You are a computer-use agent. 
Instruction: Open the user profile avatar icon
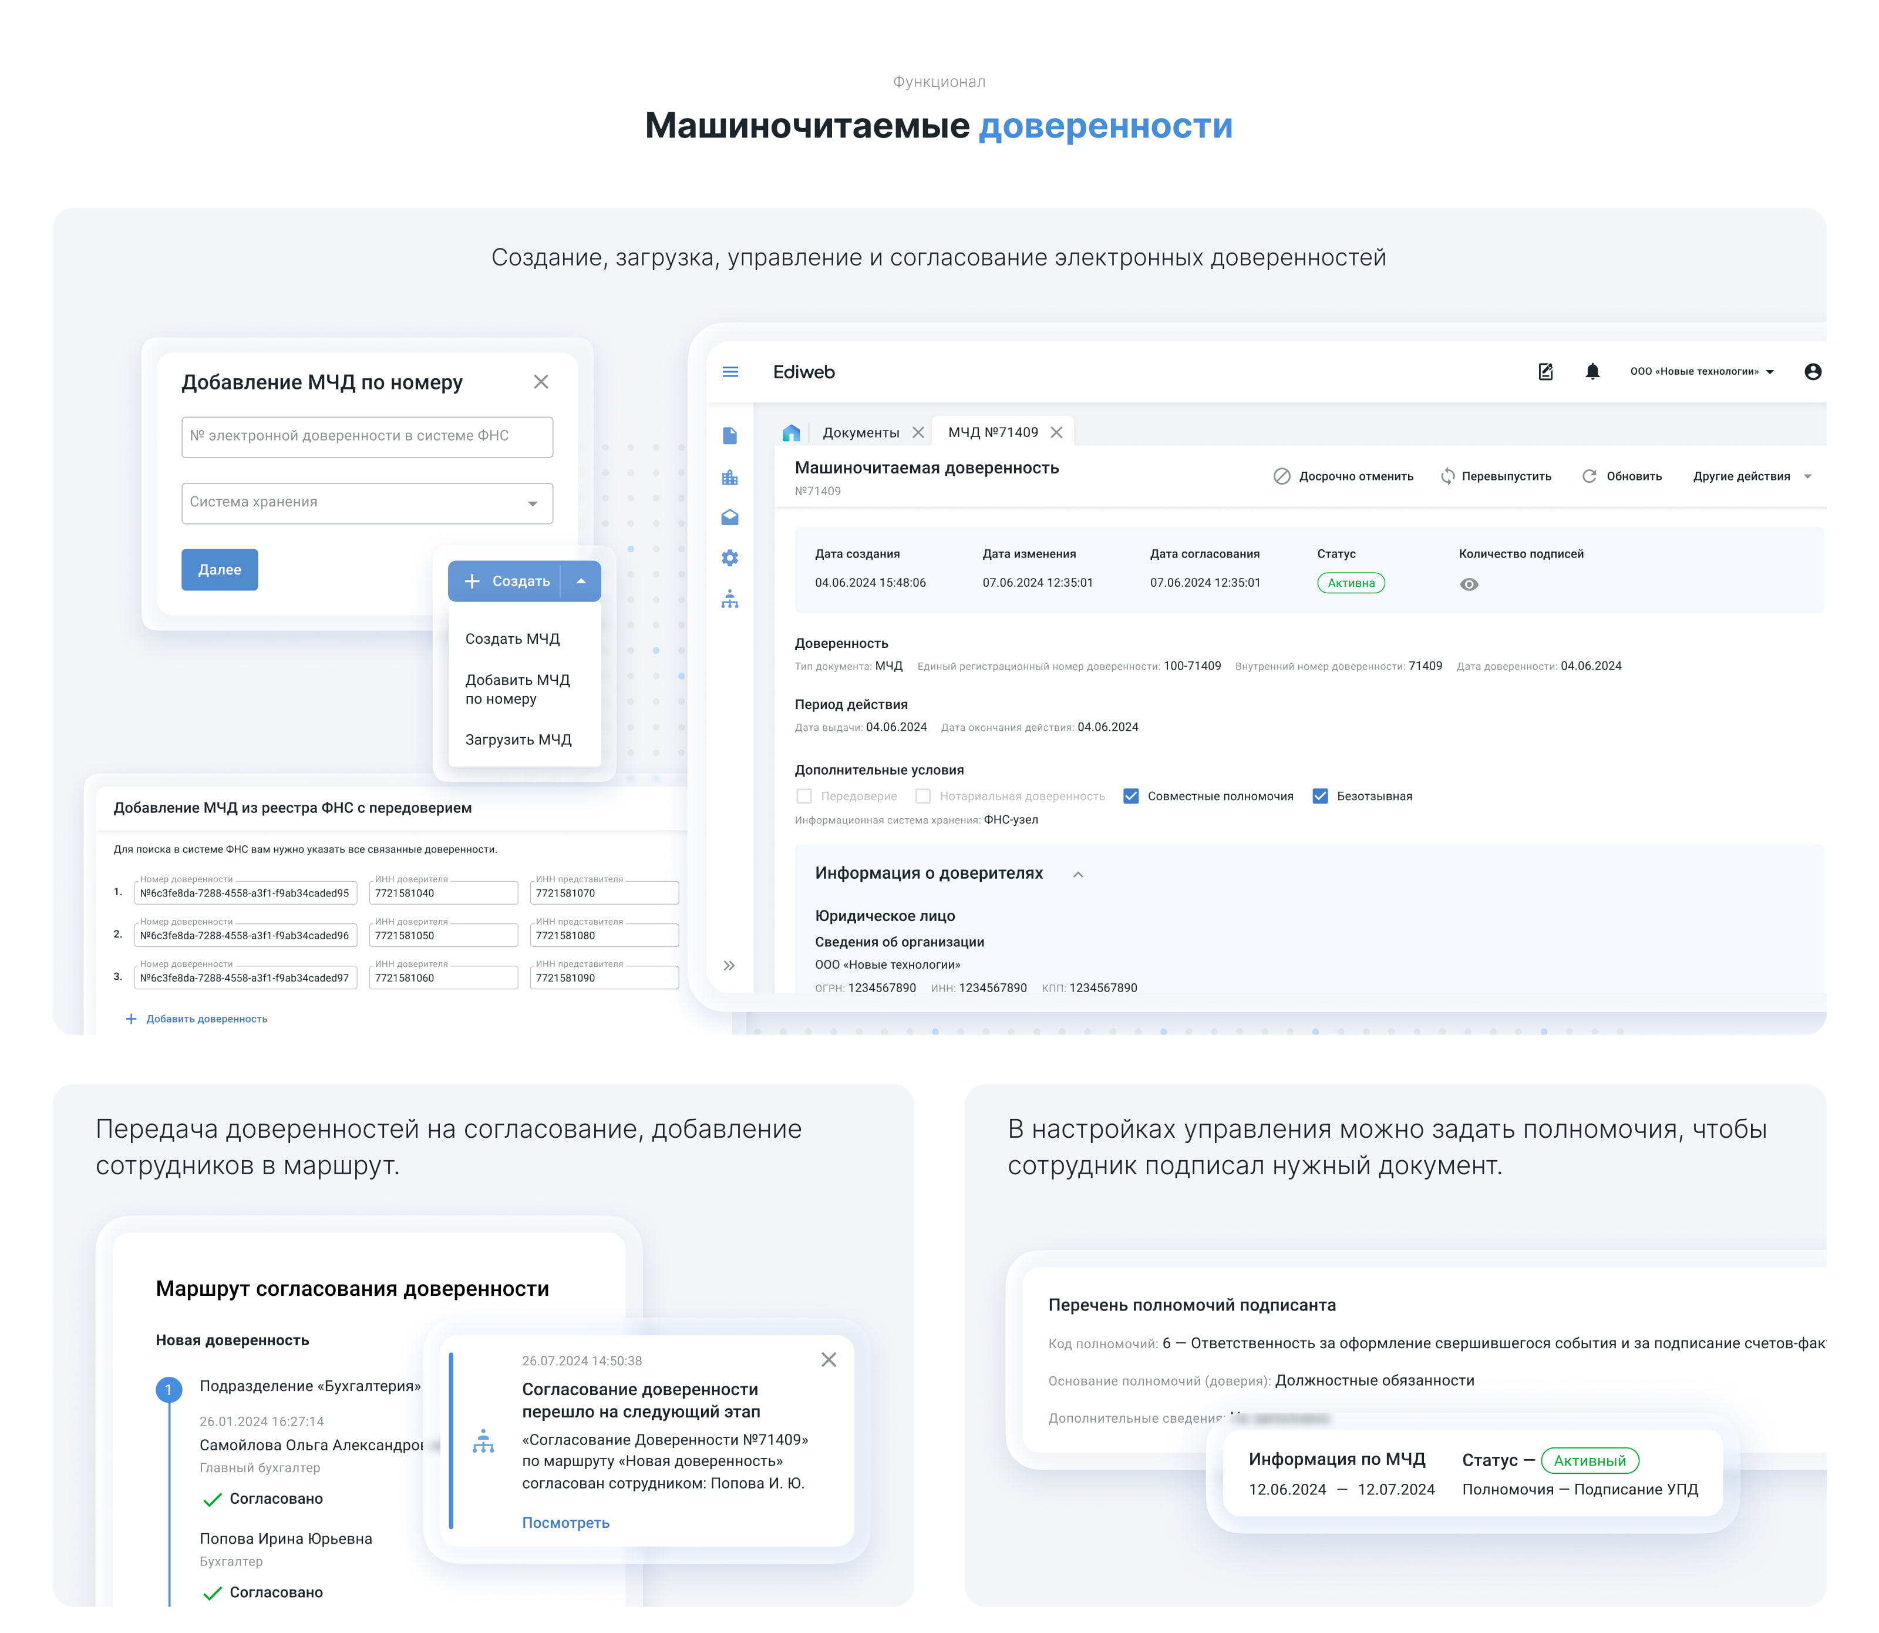(x=1813, y=372)
